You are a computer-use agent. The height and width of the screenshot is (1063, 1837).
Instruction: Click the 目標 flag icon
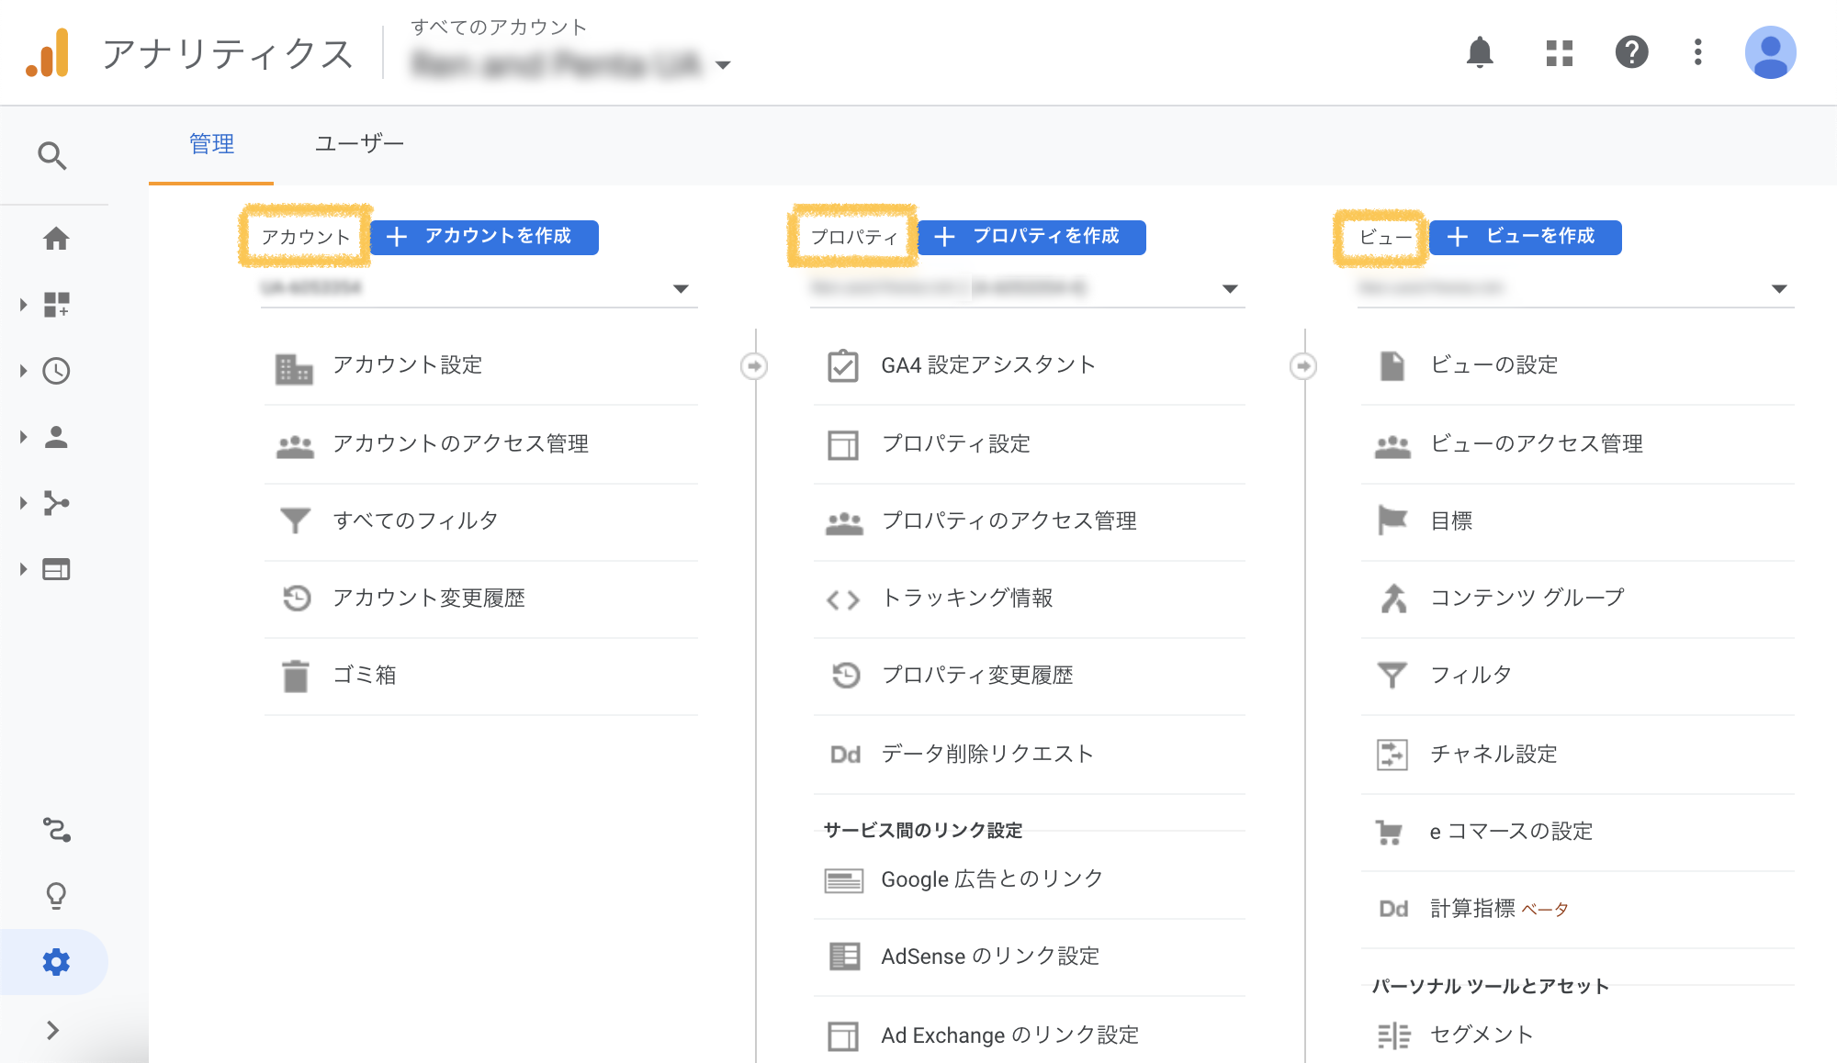[1392, 520]
